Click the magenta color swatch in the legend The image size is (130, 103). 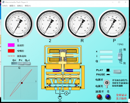(x=11, y=45)
